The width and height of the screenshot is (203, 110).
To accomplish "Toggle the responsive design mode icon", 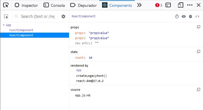I will pos(181,5).
